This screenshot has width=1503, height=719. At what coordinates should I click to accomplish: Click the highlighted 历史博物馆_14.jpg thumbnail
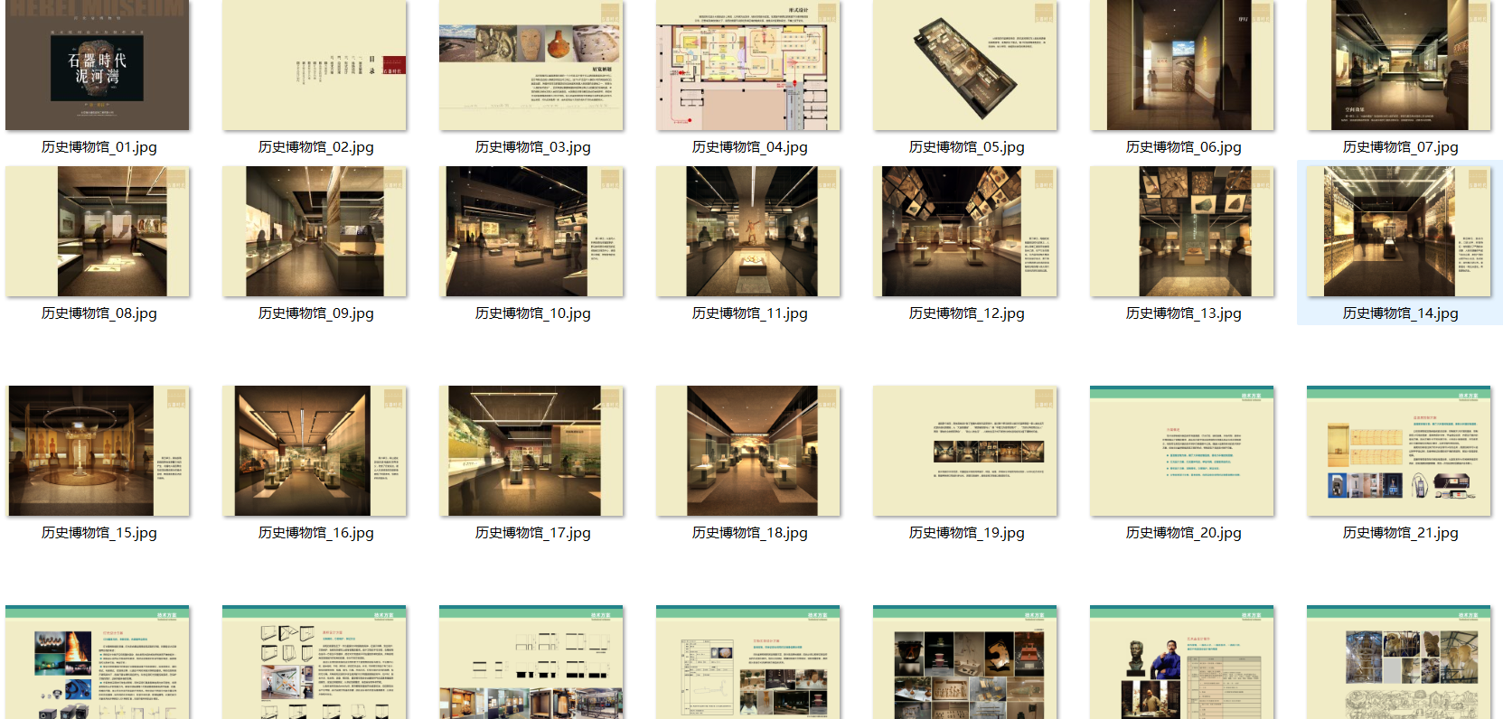click(1399, 231)
